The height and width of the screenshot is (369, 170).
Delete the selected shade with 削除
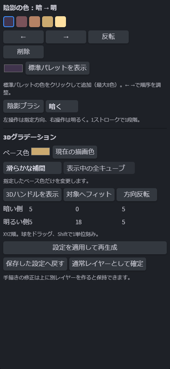(x=23, y=52)
